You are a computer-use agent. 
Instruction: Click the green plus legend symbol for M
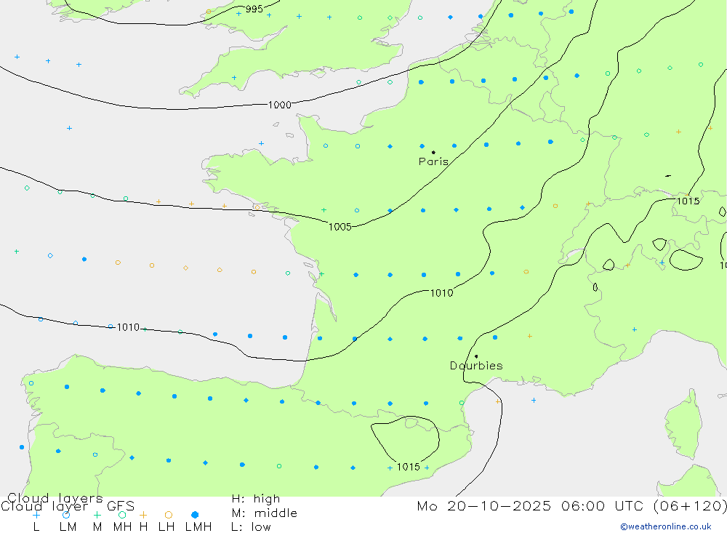97,515
